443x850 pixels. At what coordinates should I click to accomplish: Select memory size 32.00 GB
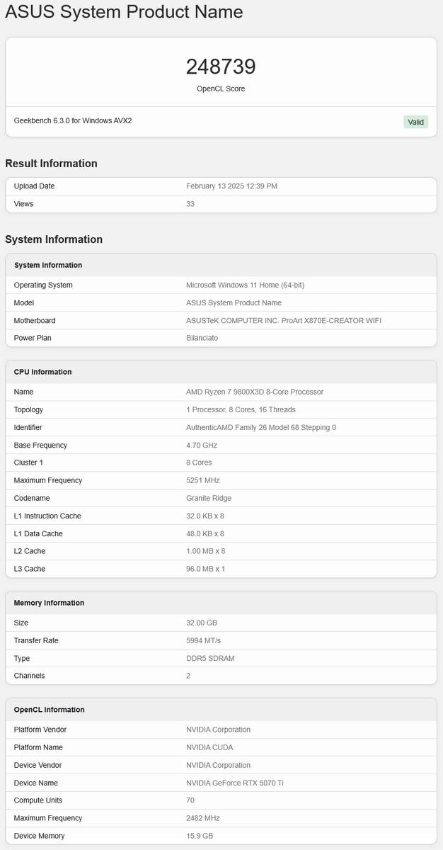(x=202, y=623)
